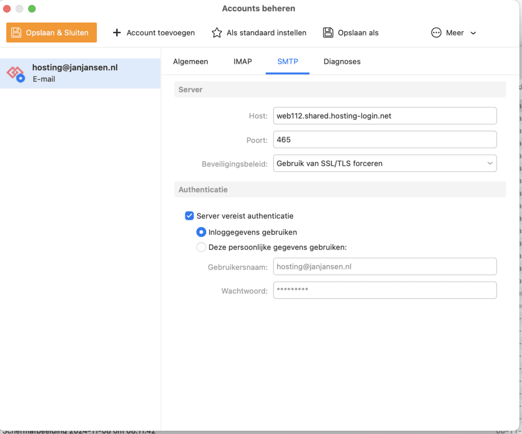Click the green macOS fullscreen window button
522x434 pixels.
32,9
